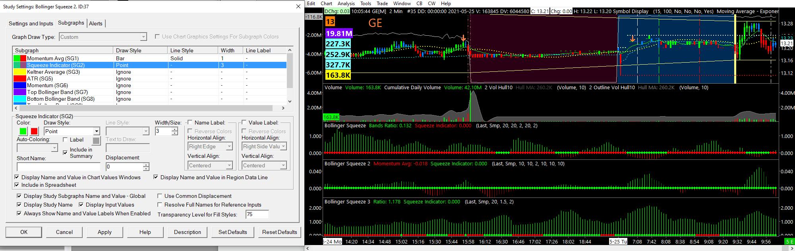Click the orange 13 box on chart
The width and height of the screenshot is (795, 251).
(x=330, y=21)
